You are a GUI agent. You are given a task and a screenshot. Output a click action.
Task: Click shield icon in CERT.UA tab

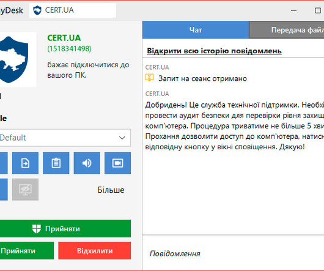[x=37, y=10]
